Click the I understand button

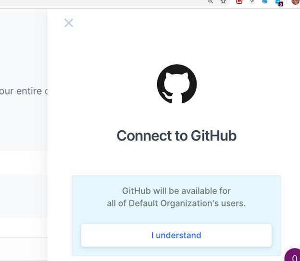(x=176, y=235)
